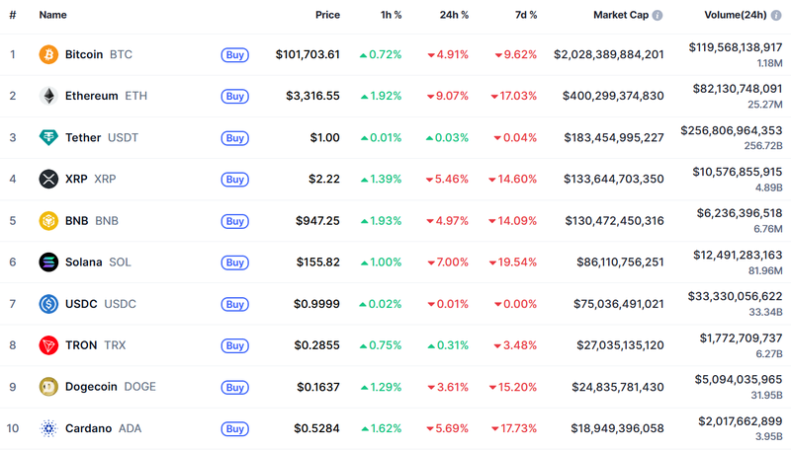Click the Dogecoin logo icon
Screen dimensions: 791x450
coord(48,386)
